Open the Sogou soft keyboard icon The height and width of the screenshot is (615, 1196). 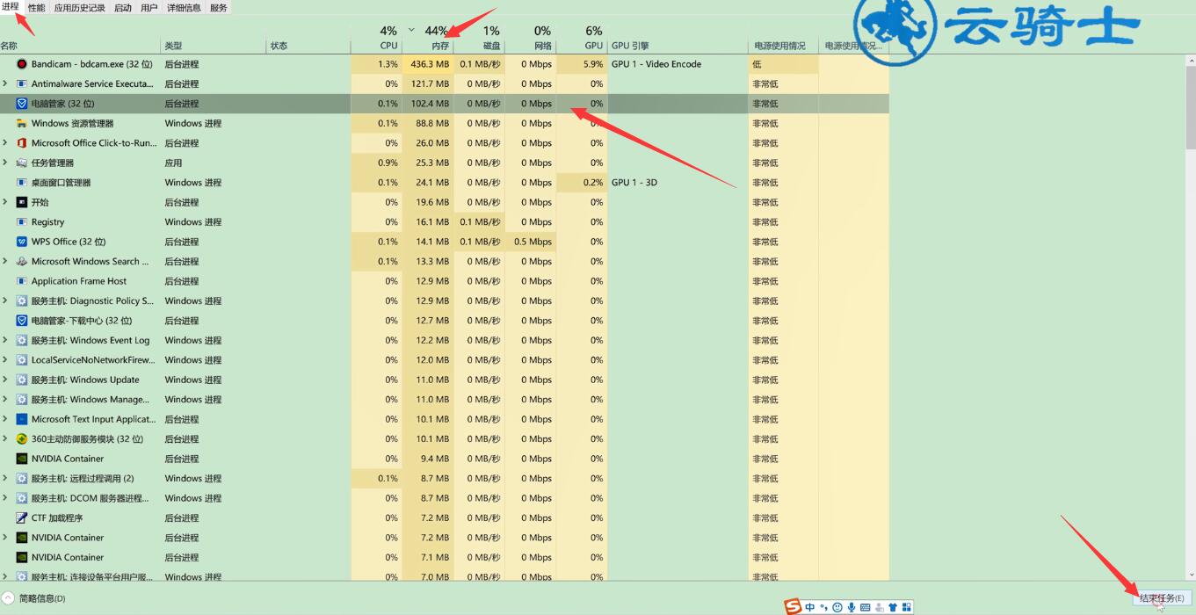866,607
